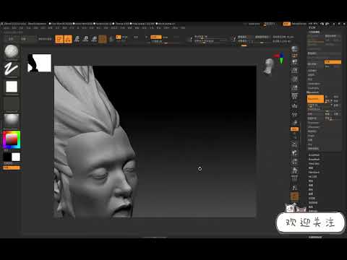
Task: Select the white main color swatch
Action: [16, 157]
